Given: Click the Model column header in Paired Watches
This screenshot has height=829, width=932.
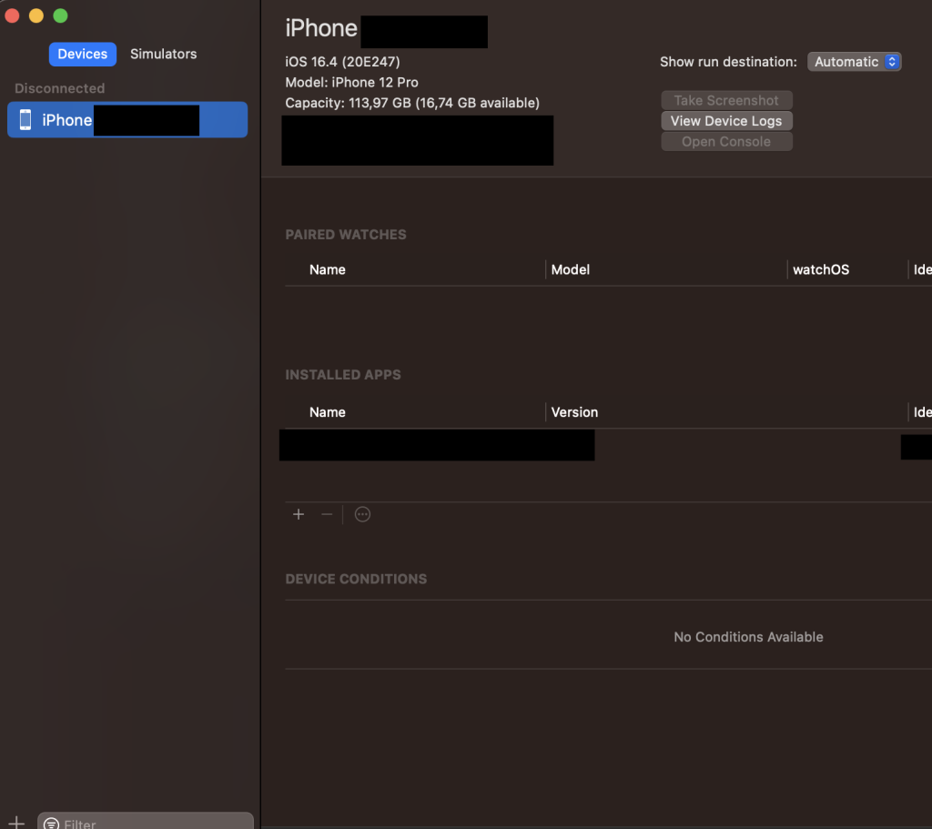Looking at the screenshot, I should point(571,269).
